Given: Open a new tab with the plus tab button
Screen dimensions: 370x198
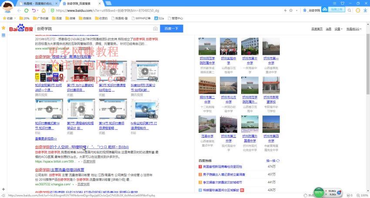Looking at the screenshot, I should [x=108, y=3].
